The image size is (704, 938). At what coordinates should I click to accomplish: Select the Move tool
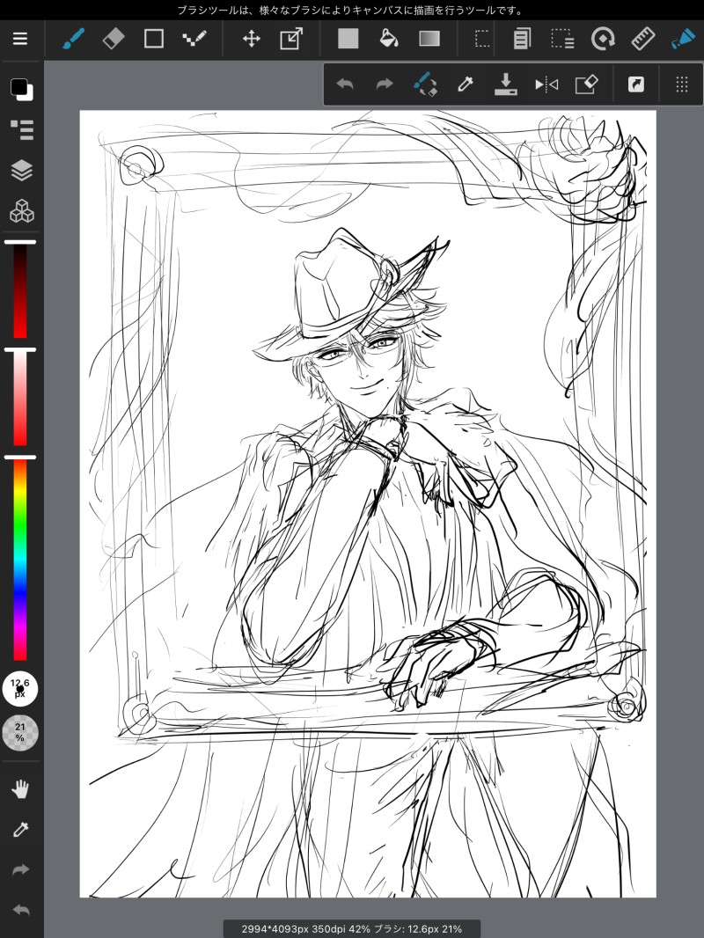coord(251,39)
